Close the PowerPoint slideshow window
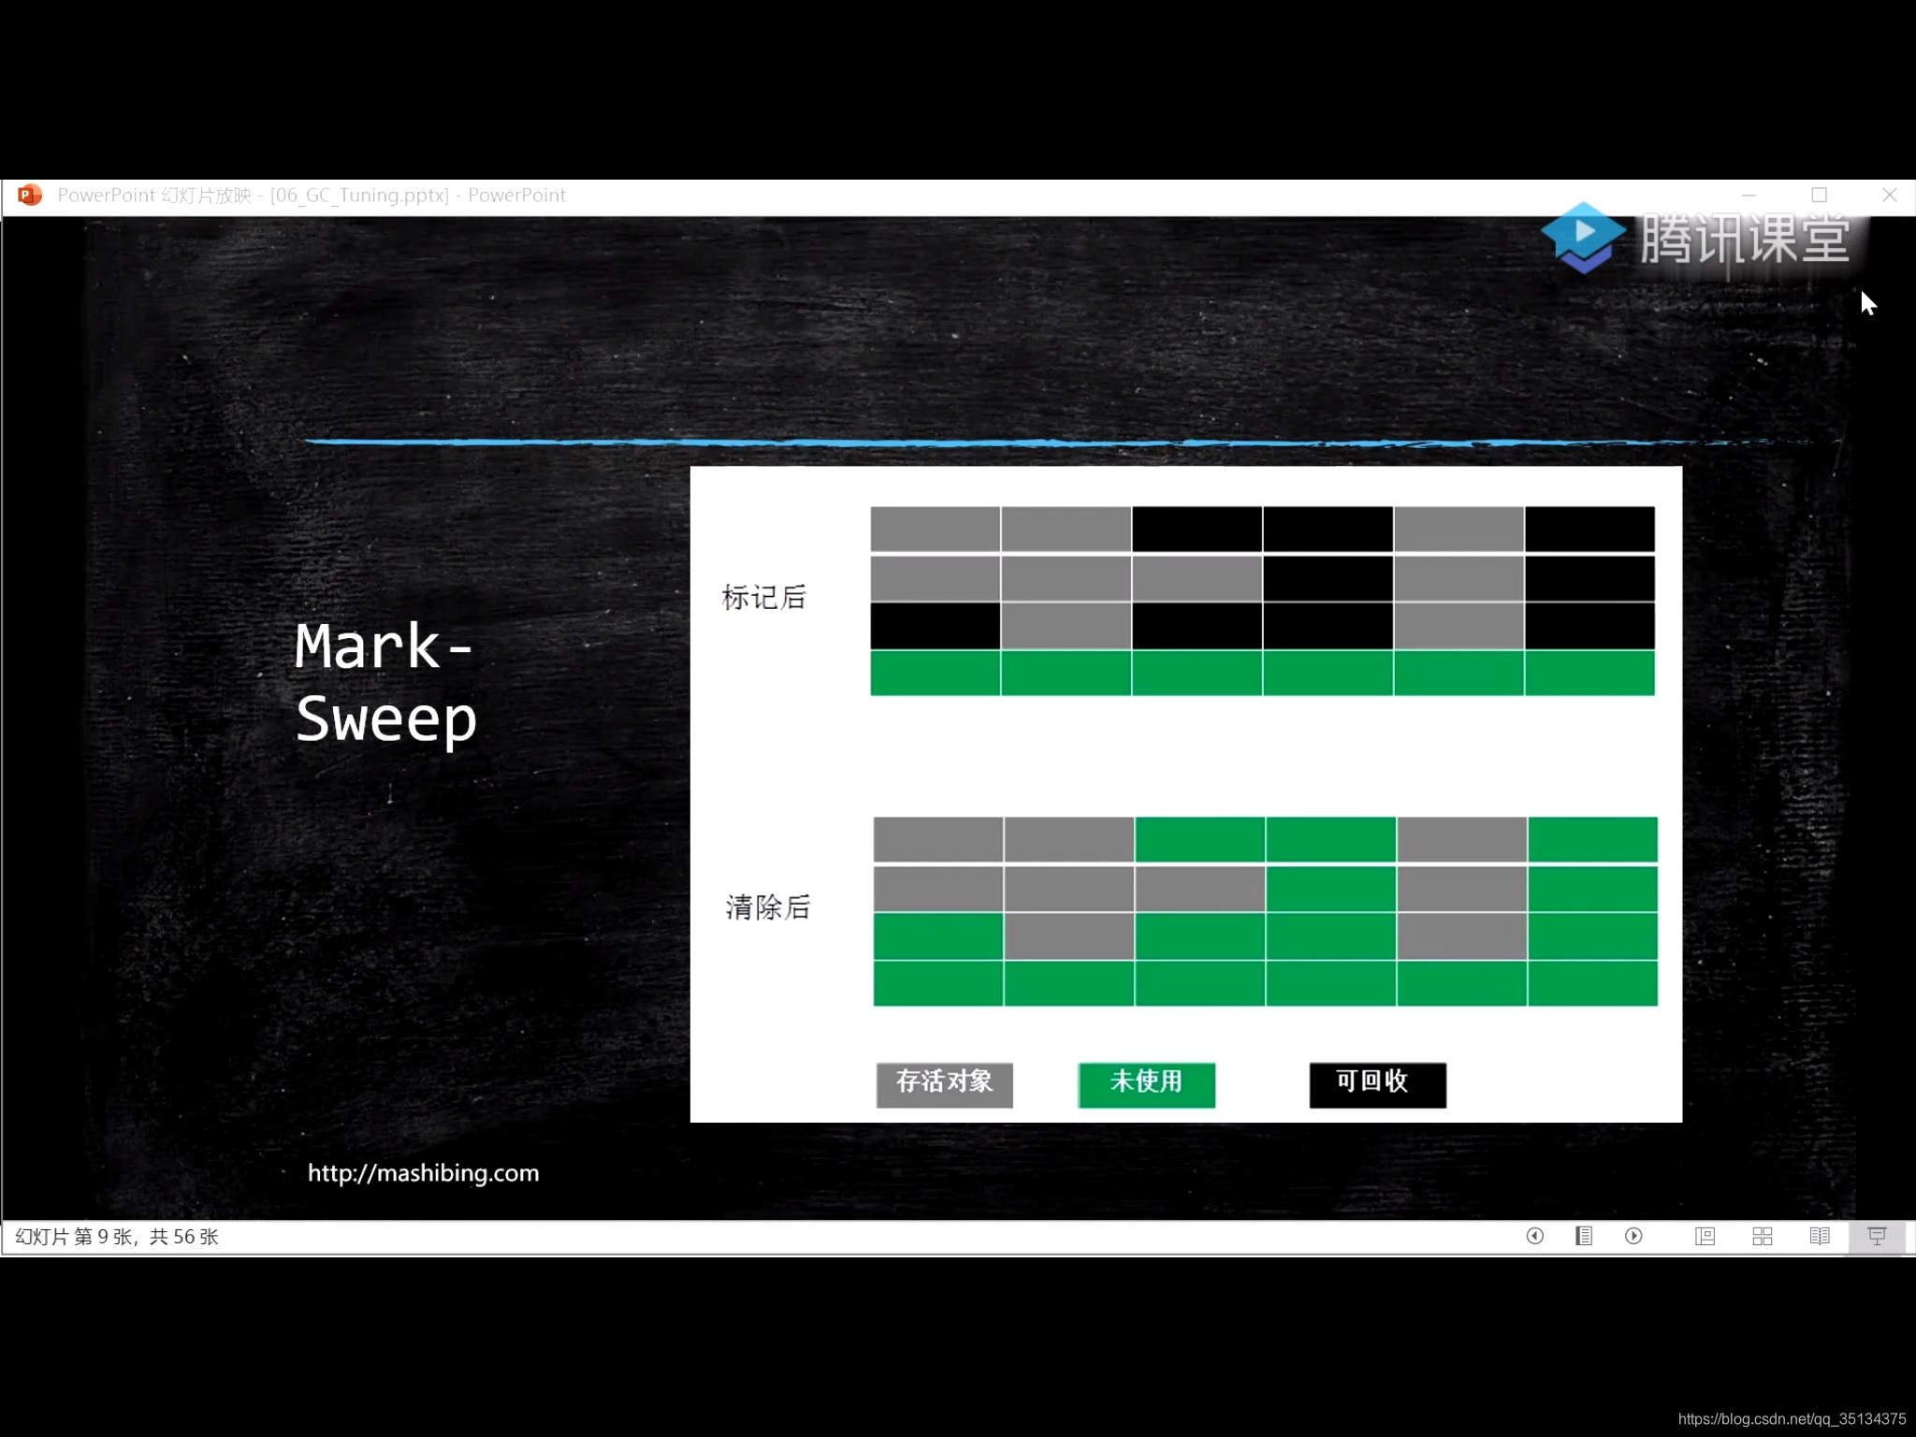The image size is (1916, 1437). pyautogui.click(x=1890, y=195)
